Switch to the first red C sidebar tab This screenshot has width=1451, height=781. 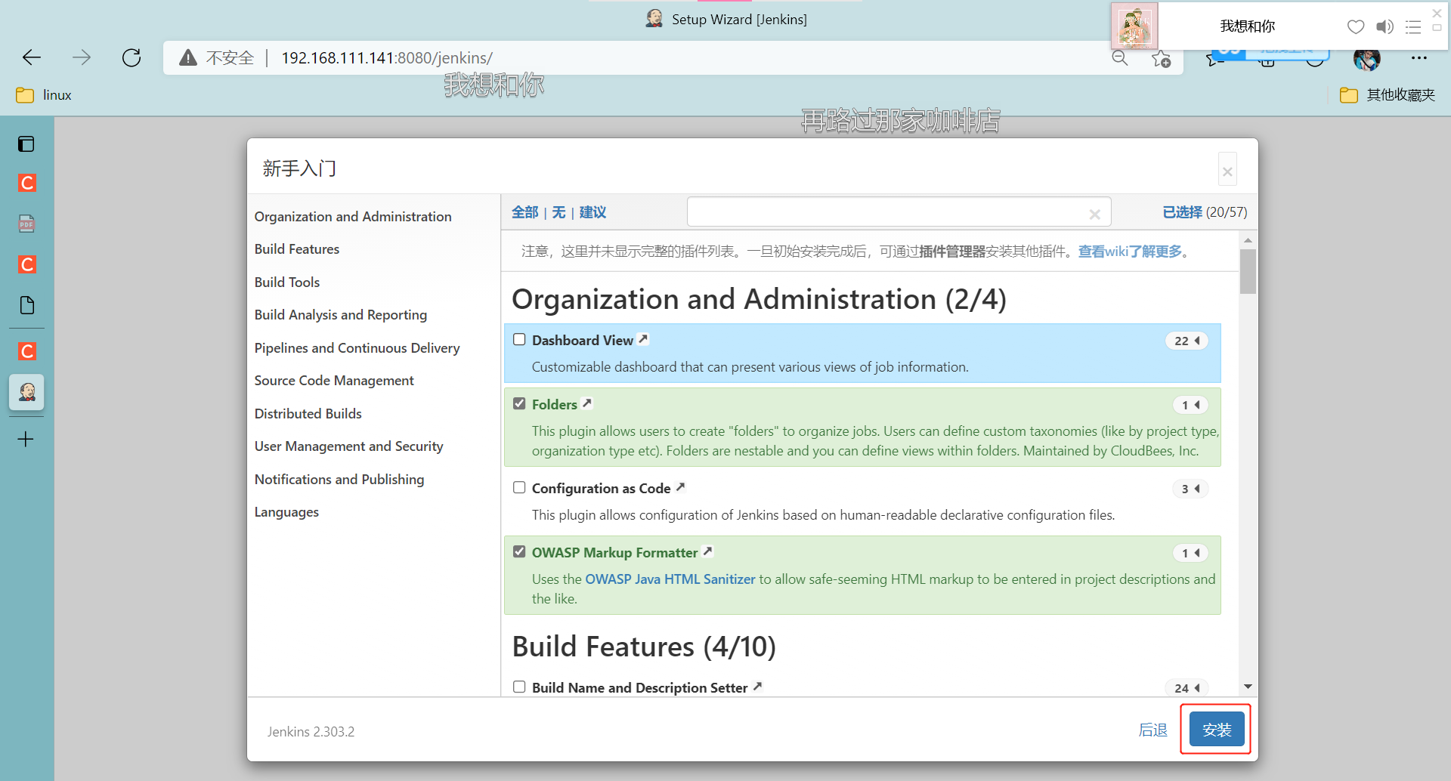pos(26,183)
